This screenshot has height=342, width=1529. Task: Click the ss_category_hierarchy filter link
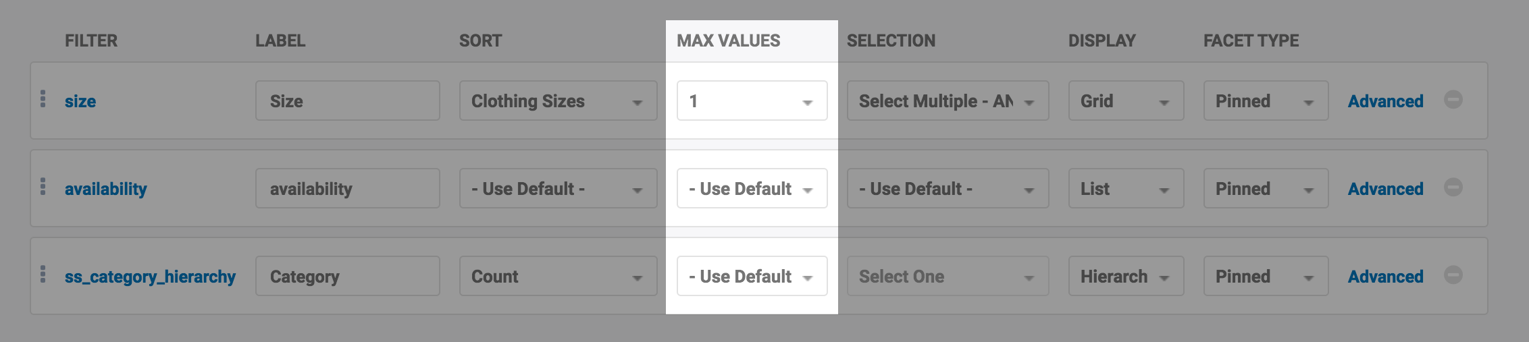pyautogui.click(x=150, y=277)
